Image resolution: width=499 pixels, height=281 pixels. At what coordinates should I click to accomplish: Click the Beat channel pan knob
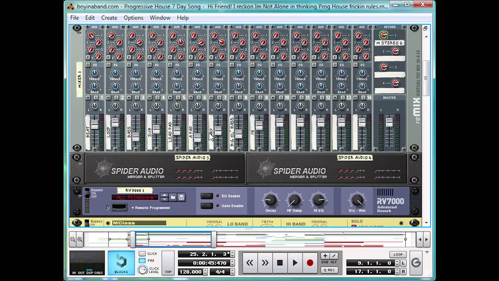coord(95,106)
